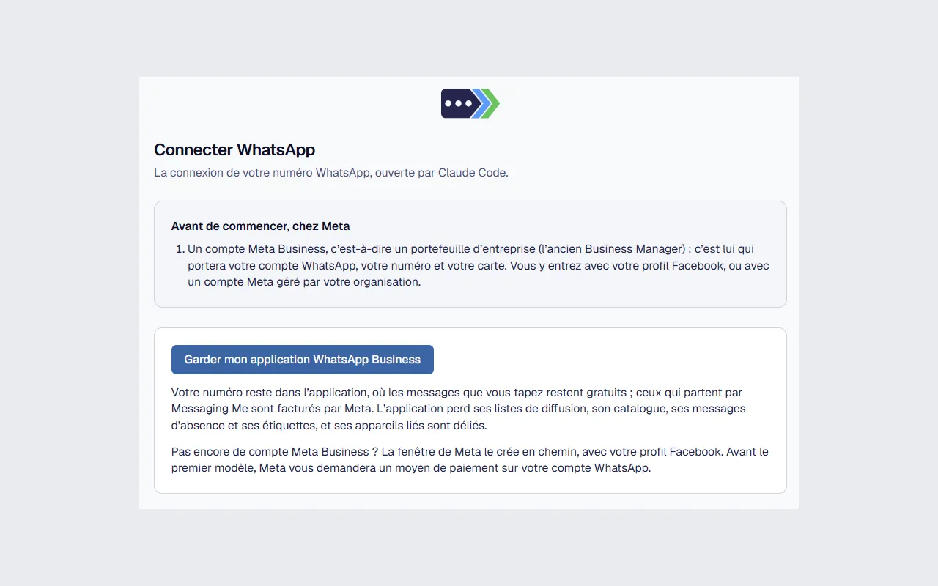Image resolution: width=938 pixels, height=586 pixels.
Task: Click the subtitle mentioning Claude Code
Action: point(331,173)
